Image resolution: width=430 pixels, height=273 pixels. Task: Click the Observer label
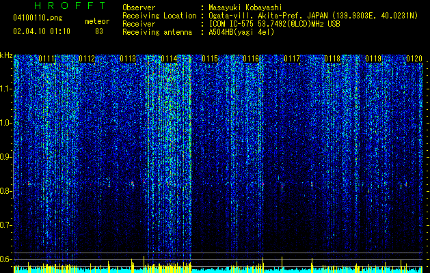click(139, 8)
